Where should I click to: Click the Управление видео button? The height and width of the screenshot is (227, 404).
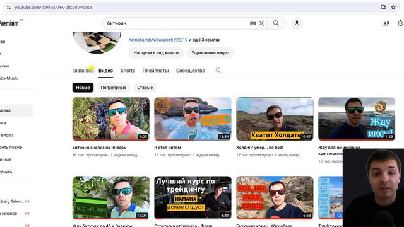210,53
